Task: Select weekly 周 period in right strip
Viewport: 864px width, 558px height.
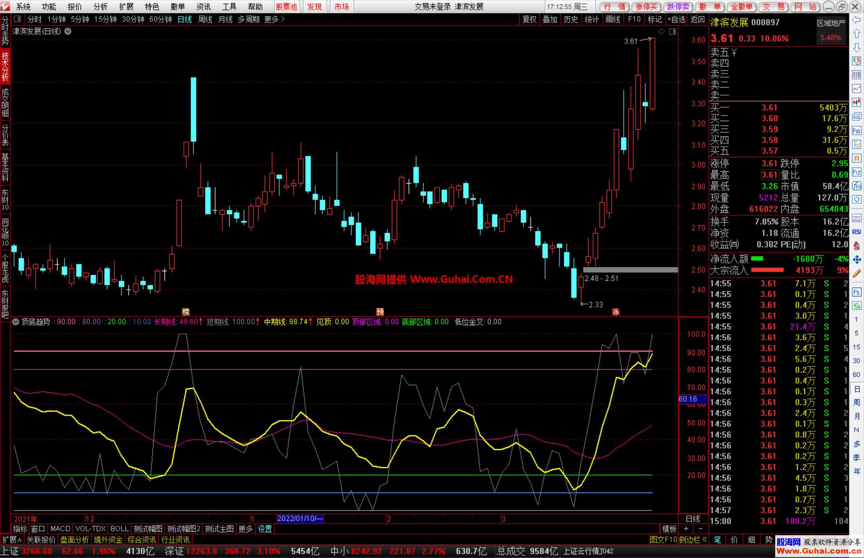Action: point(856,402)
